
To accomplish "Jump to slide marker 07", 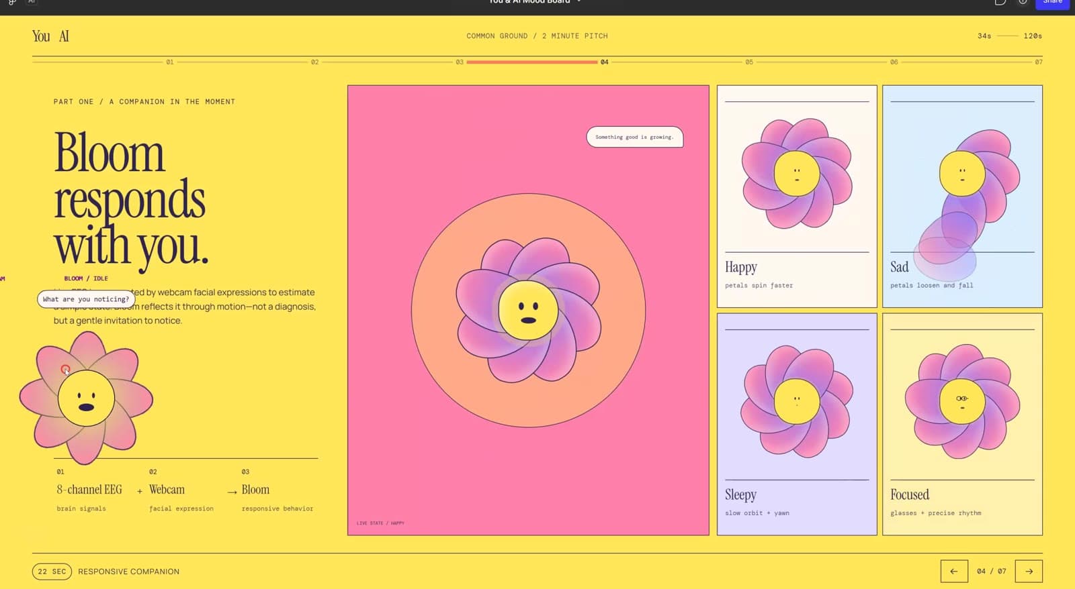I will (x=1039, y=62).
